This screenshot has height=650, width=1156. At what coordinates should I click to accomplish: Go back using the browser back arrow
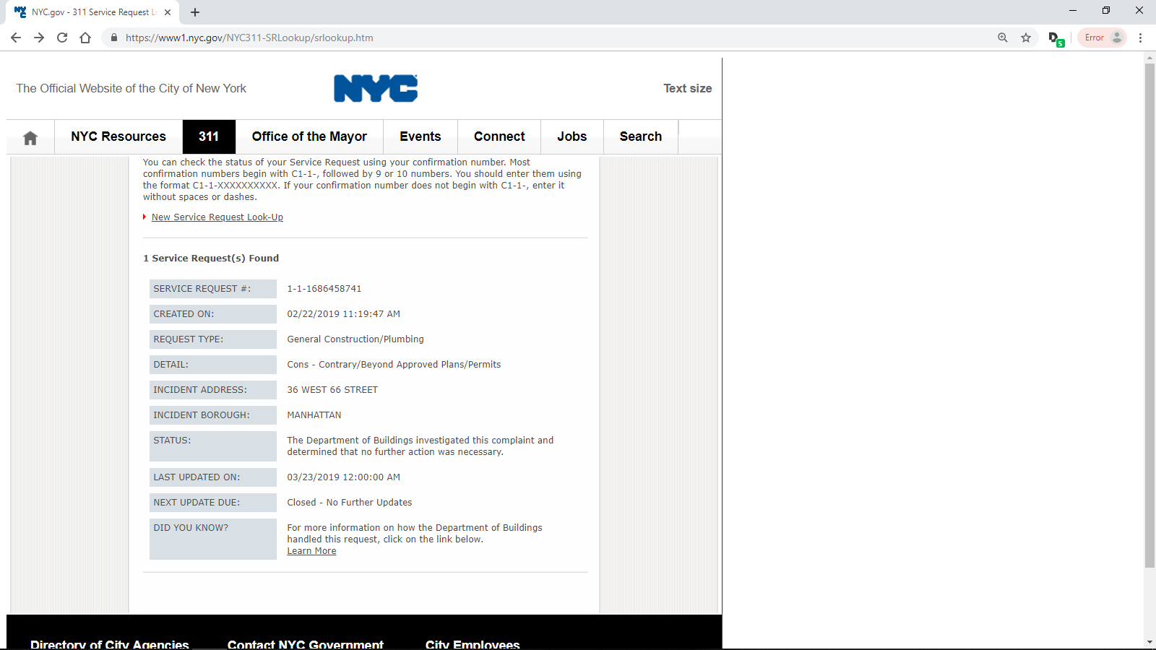point(16,38)
